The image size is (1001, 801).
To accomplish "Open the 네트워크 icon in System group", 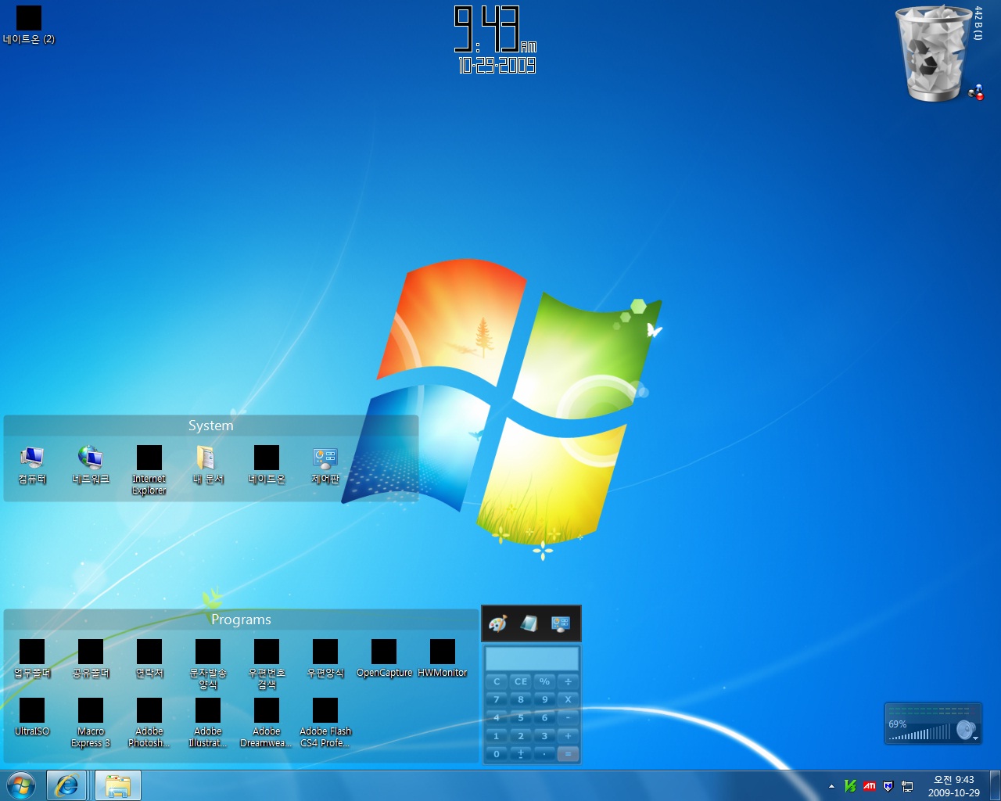I will 91,465.
